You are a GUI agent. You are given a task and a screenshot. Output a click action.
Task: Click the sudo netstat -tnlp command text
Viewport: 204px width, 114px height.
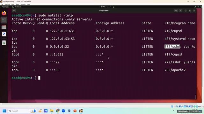(x=55, y=16)
